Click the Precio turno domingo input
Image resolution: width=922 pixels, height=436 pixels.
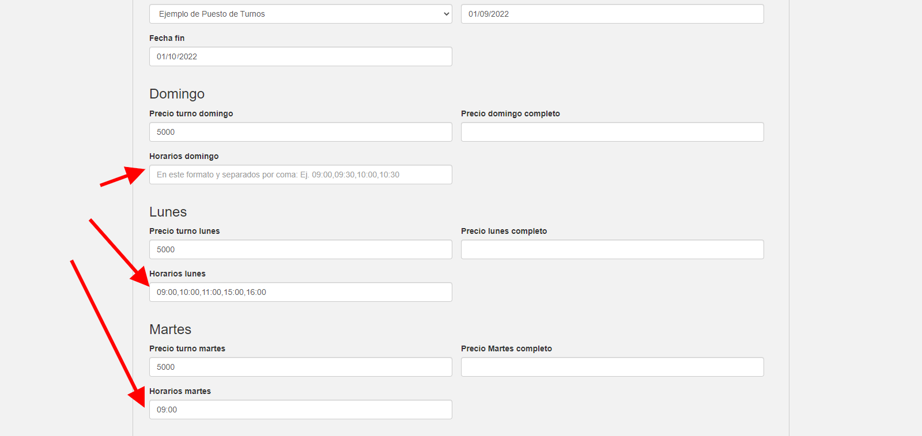[300, 132]
